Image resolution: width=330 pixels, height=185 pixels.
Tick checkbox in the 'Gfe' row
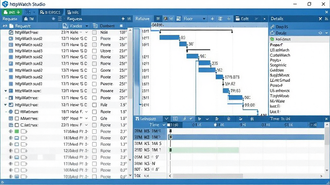(94, 119)
